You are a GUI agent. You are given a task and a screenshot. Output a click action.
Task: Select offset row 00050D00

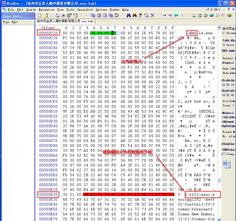tap(48, 106)
